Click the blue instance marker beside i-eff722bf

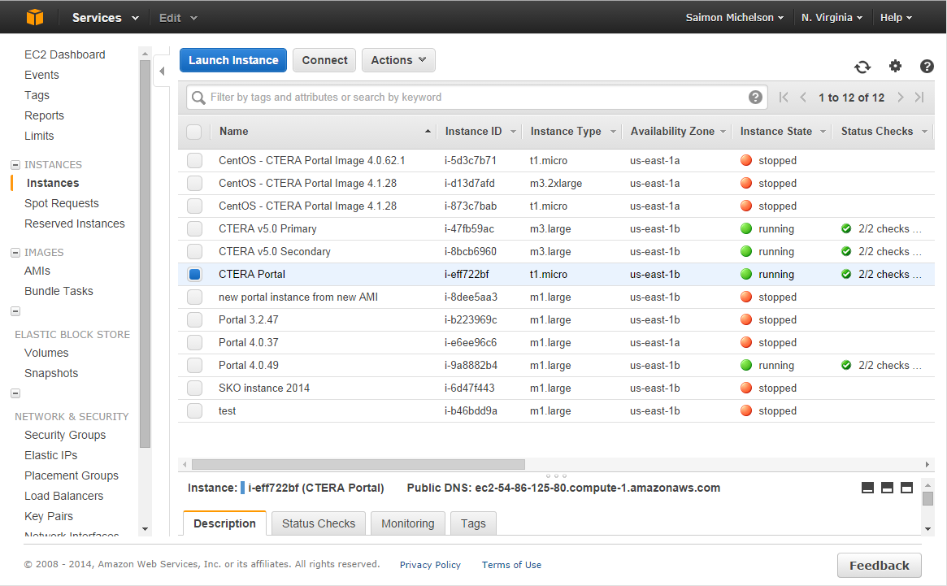click(242, 488)
